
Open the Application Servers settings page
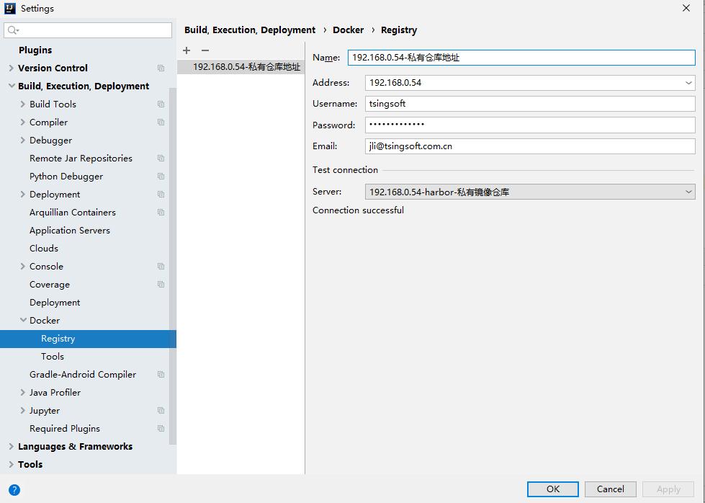(x=70, y=231)
